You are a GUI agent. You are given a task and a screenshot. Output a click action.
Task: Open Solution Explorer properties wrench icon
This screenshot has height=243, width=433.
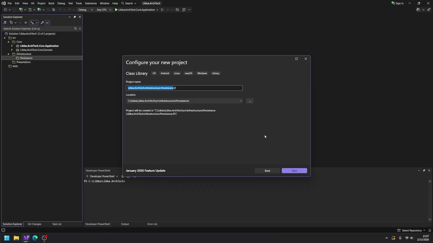[42, 23]
